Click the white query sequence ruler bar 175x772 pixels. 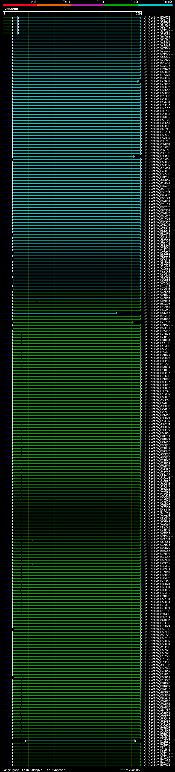[72, 11]
